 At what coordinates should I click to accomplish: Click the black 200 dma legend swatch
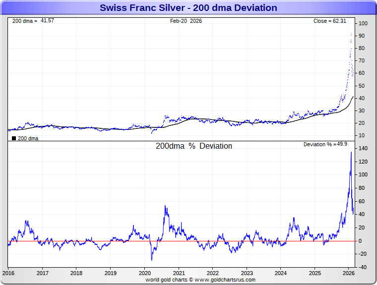point(14,138)
